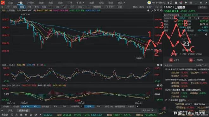209x117 pixels.
Task: Click the shirt skin icon in title bar
Action: click(x=176, y=3)
